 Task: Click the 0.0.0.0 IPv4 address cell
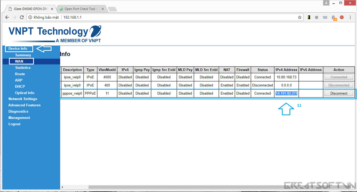click(x=286, y=85)
